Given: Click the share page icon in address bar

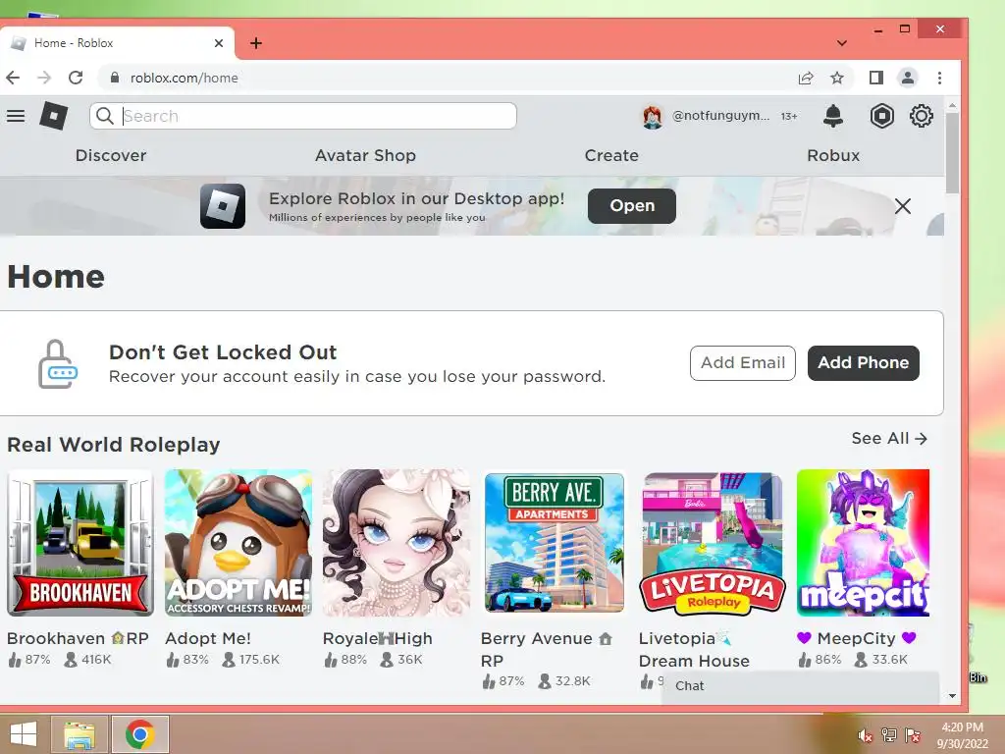Looking at the screenshot, I should [x=806, y=79].
